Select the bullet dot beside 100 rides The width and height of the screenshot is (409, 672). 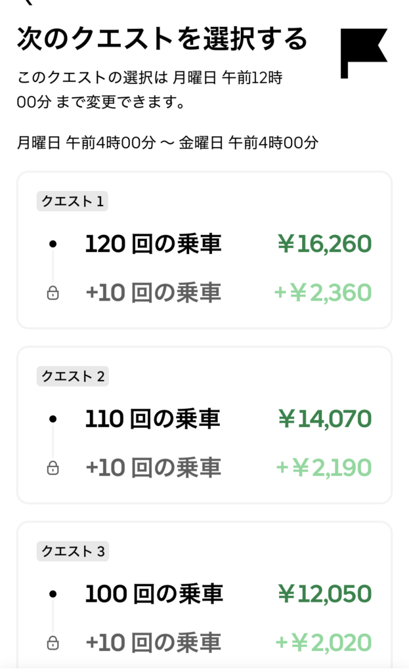click(53, 594)
